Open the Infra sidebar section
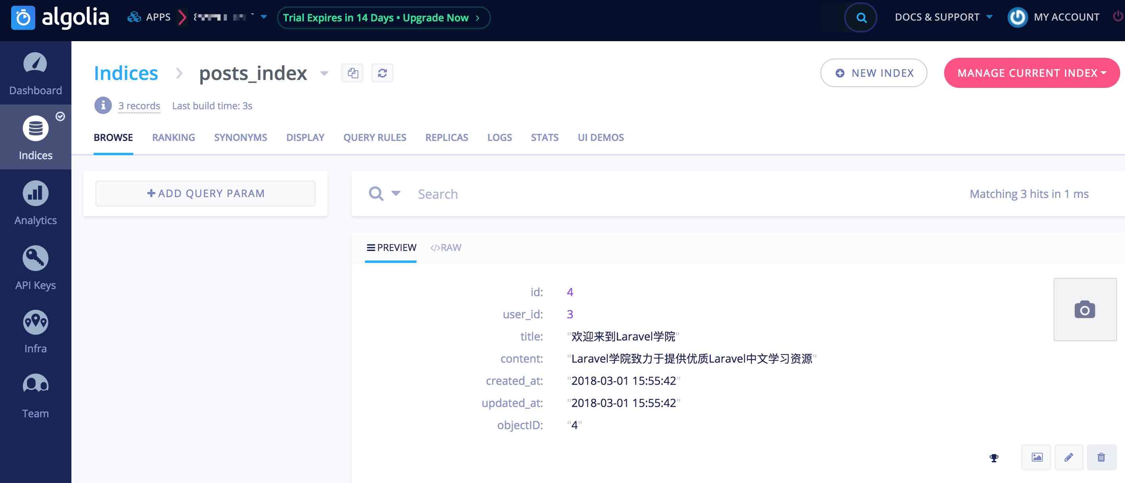The width and height of the screenshot is (1125, 483). pyautogui.click(x=35, y=332)
